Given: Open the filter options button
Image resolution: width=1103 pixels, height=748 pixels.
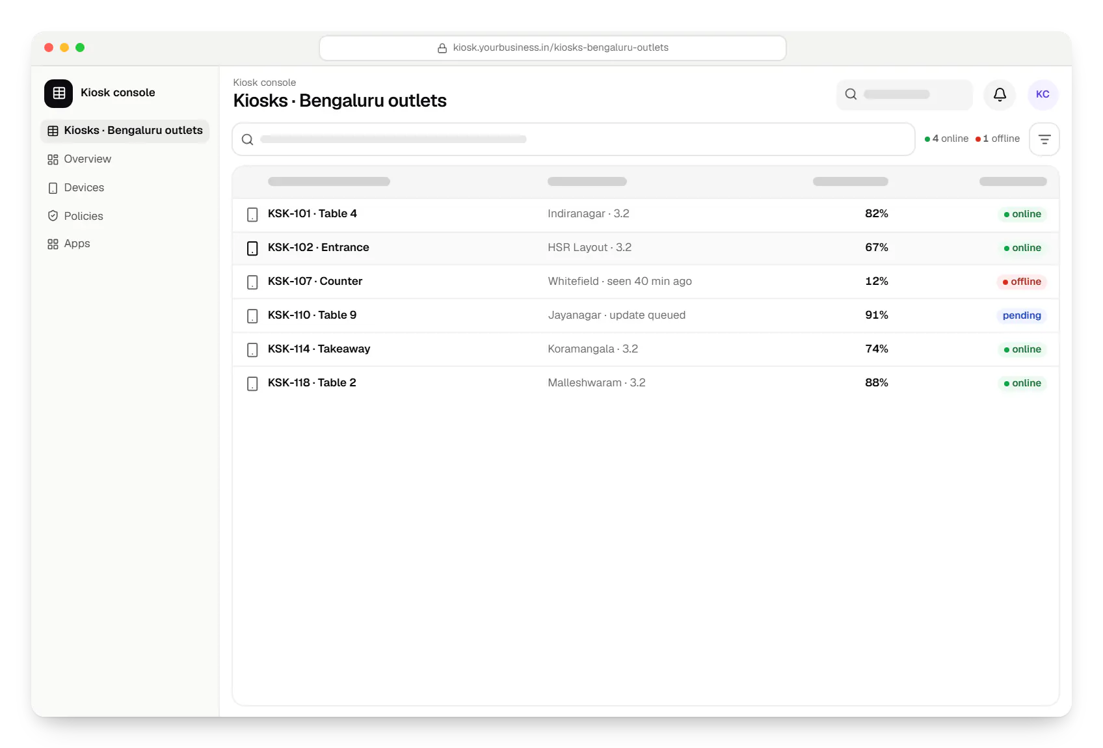Looking at the screenshot, I should click(1044, 139).
